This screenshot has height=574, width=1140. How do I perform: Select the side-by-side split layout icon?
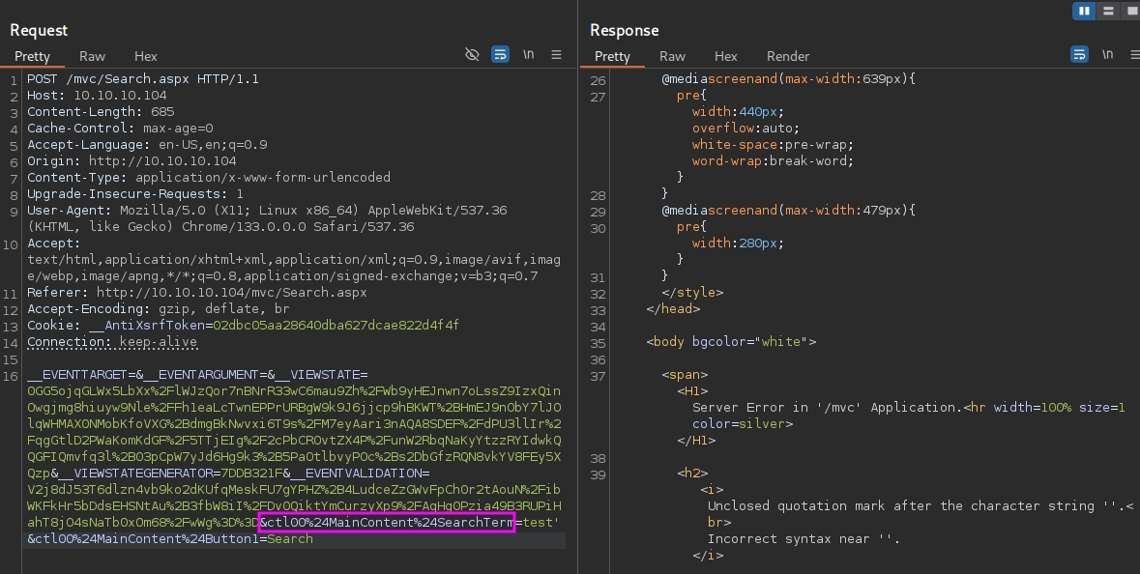click(1083, 11)
